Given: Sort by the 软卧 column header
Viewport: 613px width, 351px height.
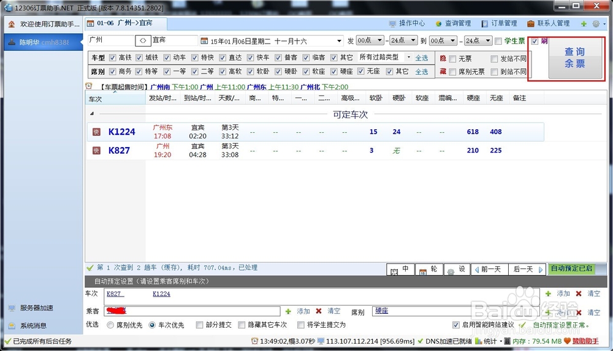Looking at the screenshot, I should pos(376,98).
